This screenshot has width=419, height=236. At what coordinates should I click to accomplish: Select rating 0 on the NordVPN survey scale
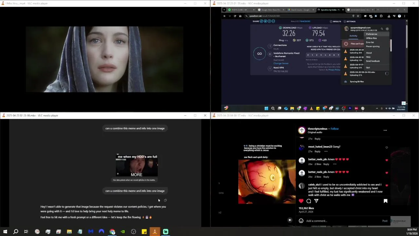coord(308,55)
